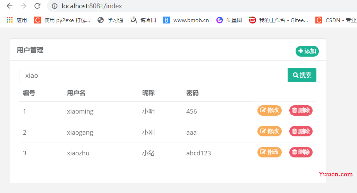This screenshot has height=193, width=357.
Task: Click the browser forward arrow
Action: [24, 6]
